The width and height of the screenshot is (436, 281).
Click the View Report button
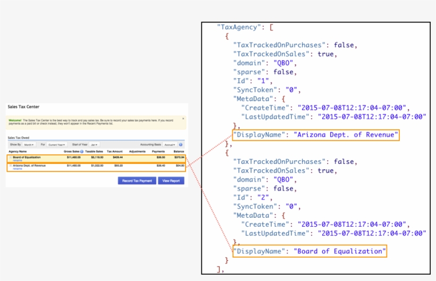(x=171, y=181)
